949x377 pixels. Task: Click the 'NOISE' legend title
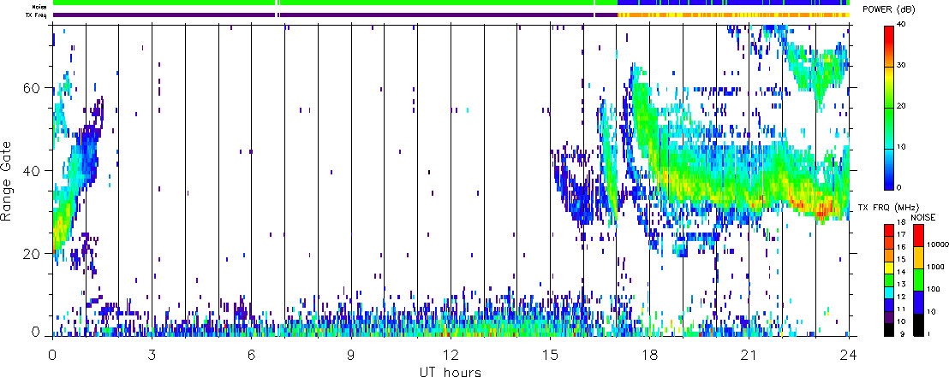923,217
